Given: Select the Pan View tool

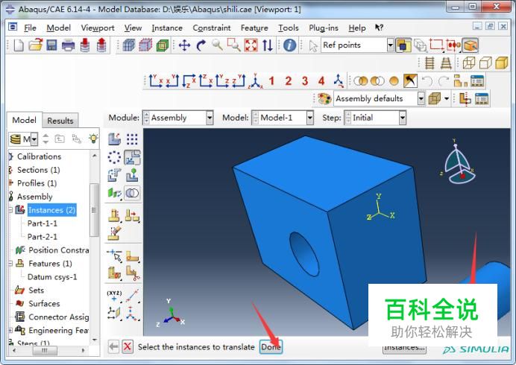Looking at the screenshot, I should pyautogui.click(x=184, y=45).
